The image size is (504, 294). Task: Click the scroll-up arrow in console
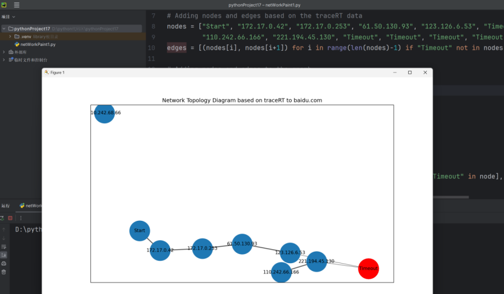pos(4,229)
